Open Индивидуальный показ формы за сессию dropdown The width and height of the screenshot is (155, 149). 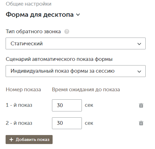76,71
